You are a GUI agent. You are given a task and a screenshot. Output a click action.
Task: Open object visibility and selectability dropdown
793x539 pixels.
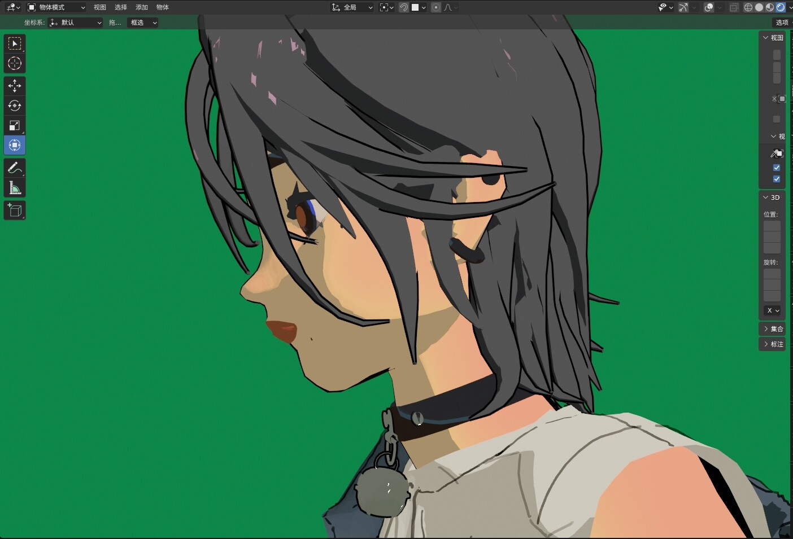(x=666, y=7)
